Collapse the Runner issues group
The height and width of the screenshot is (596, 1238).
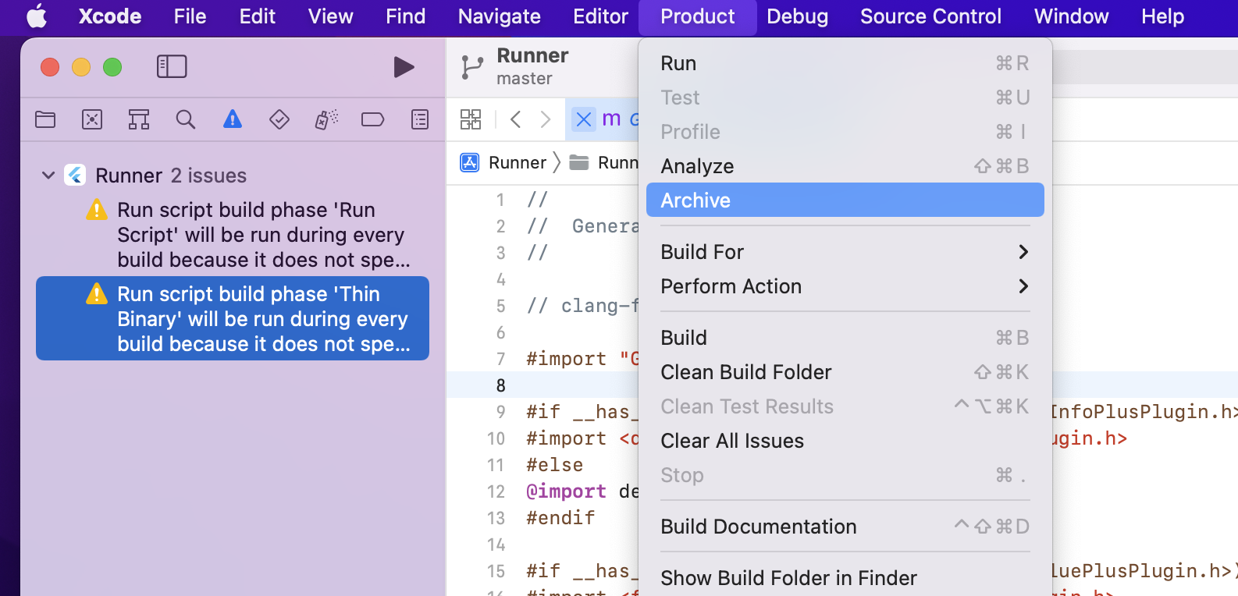(x=48, y=176)
